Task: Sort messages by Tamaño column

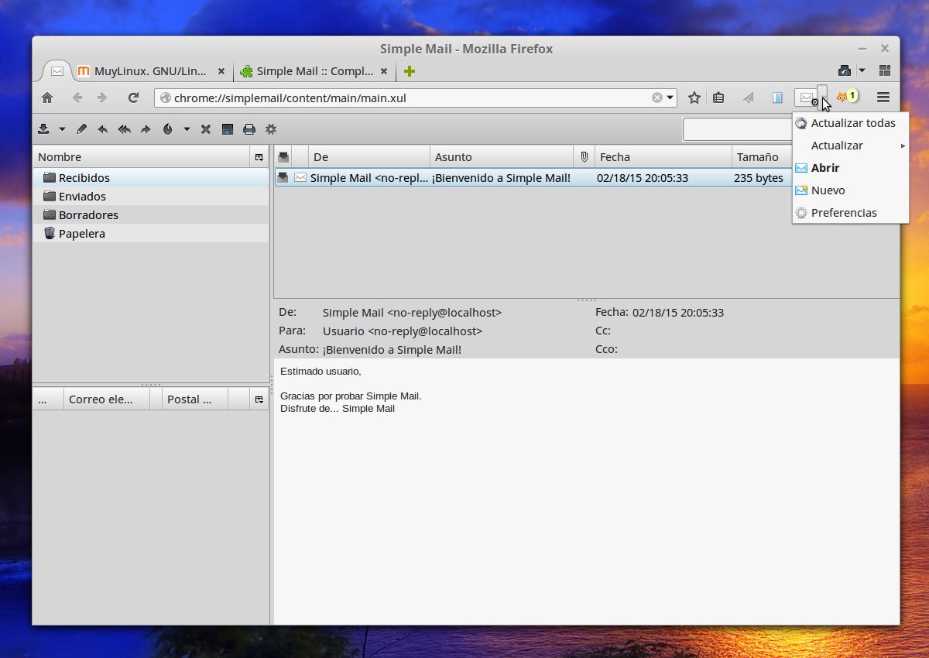Action: click(x=762, y=157)
